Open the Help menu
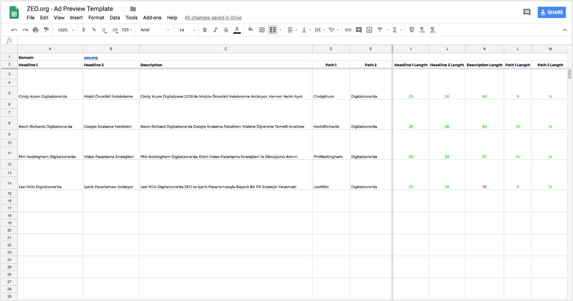Screen dimensions: 573x301 [172, 18]
